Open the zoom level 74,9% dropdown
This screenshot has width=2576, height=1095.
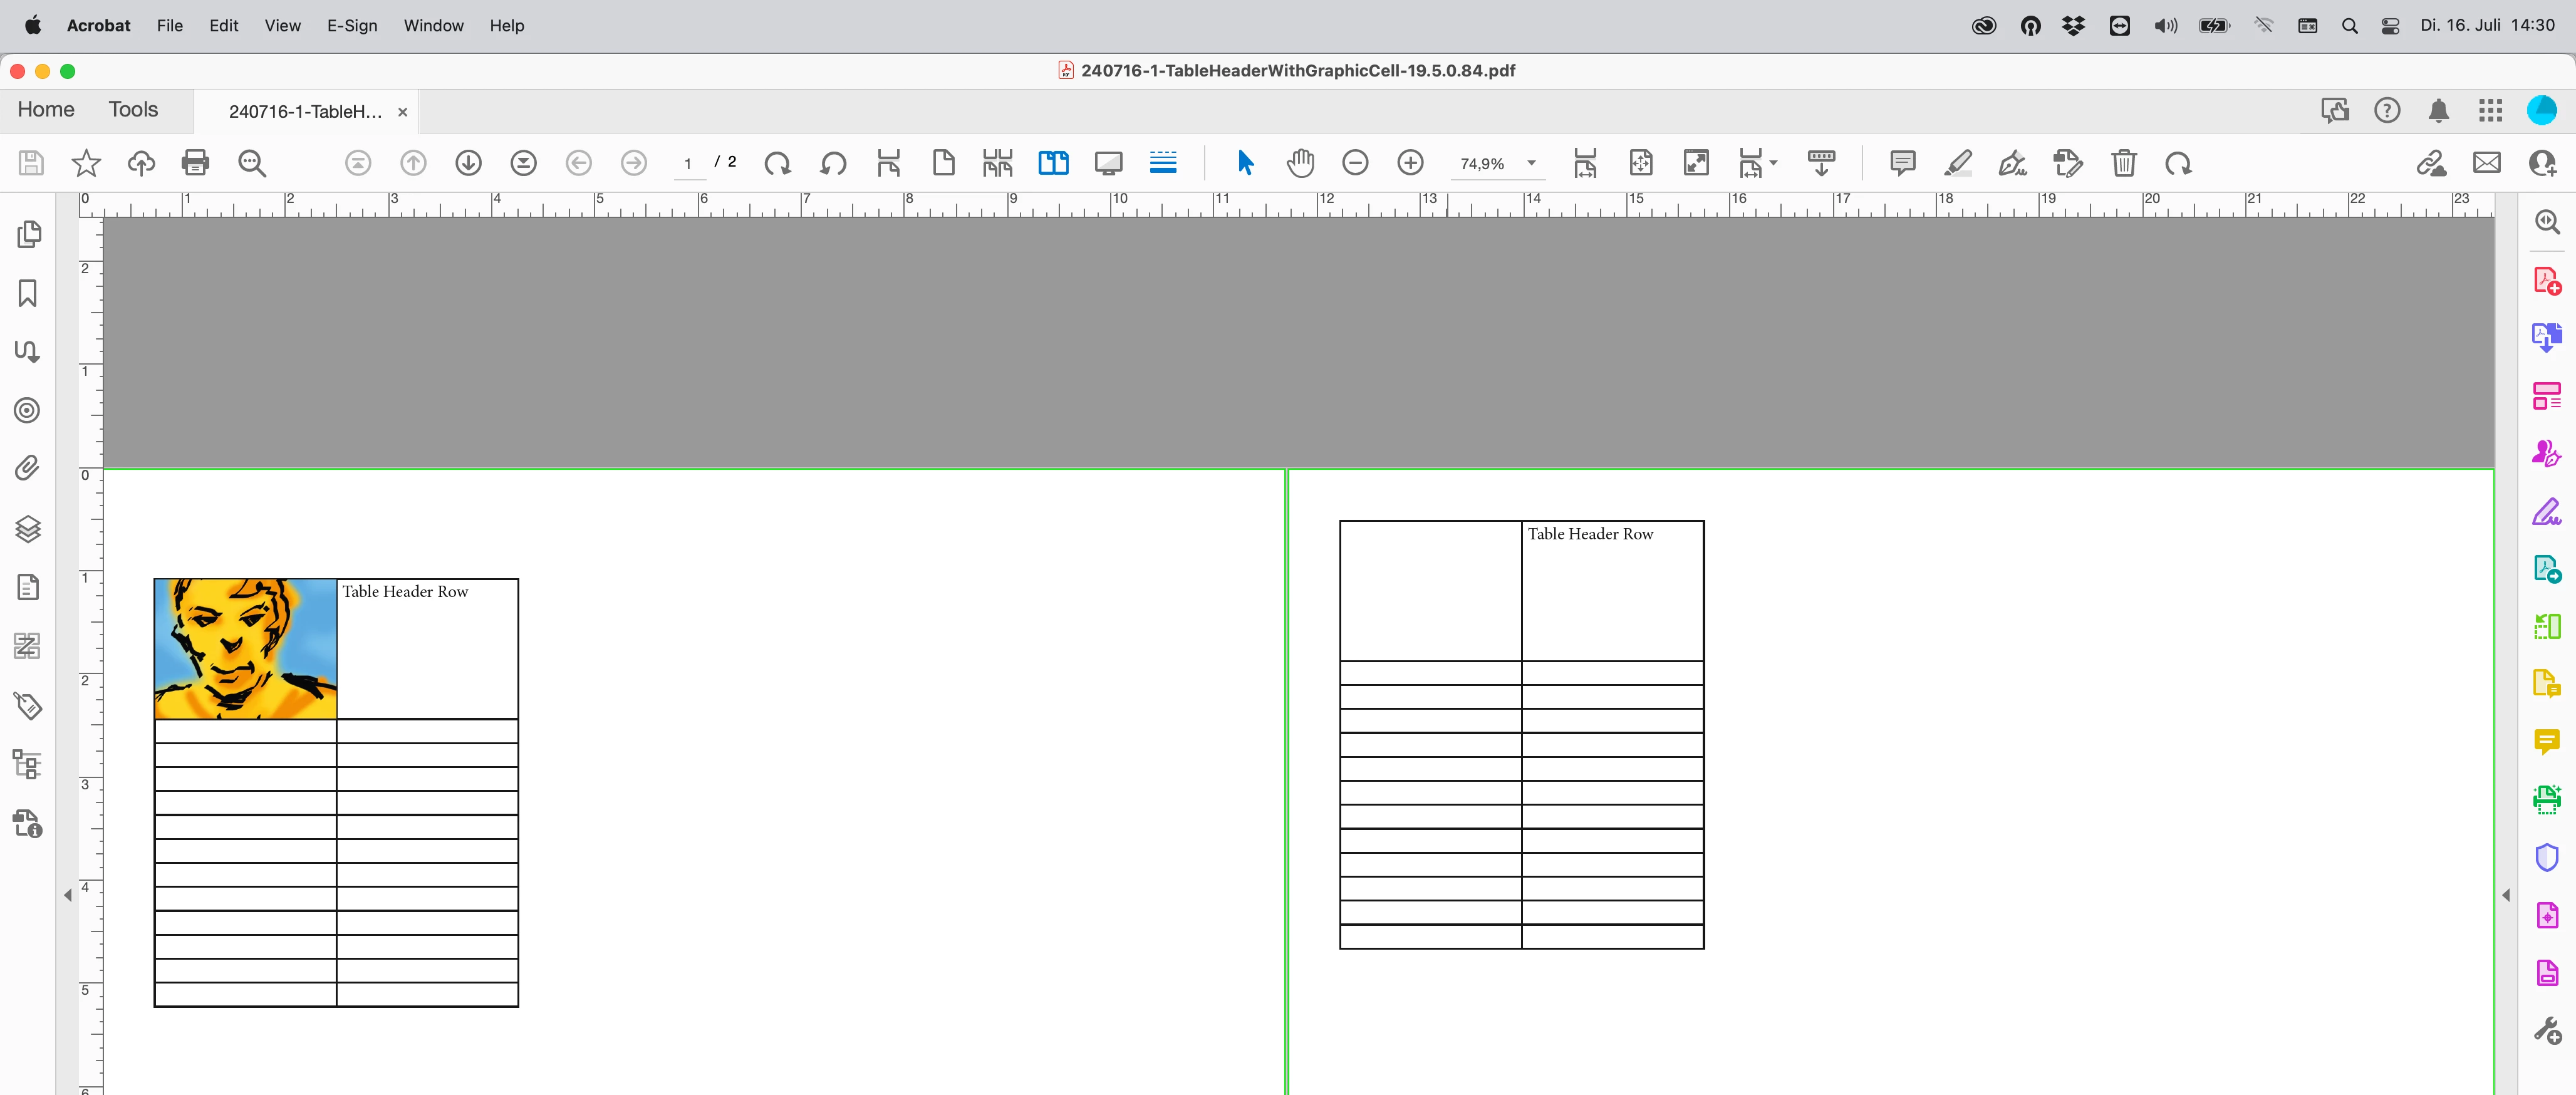[x=1531, y=163]
